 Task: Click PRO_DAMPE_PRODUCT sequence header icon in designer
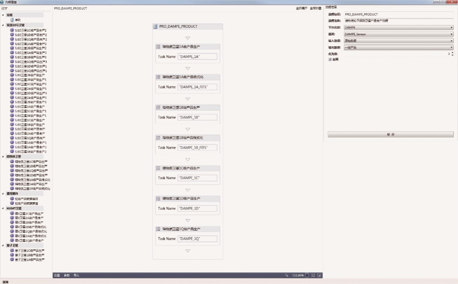click(x=155, y=26)
